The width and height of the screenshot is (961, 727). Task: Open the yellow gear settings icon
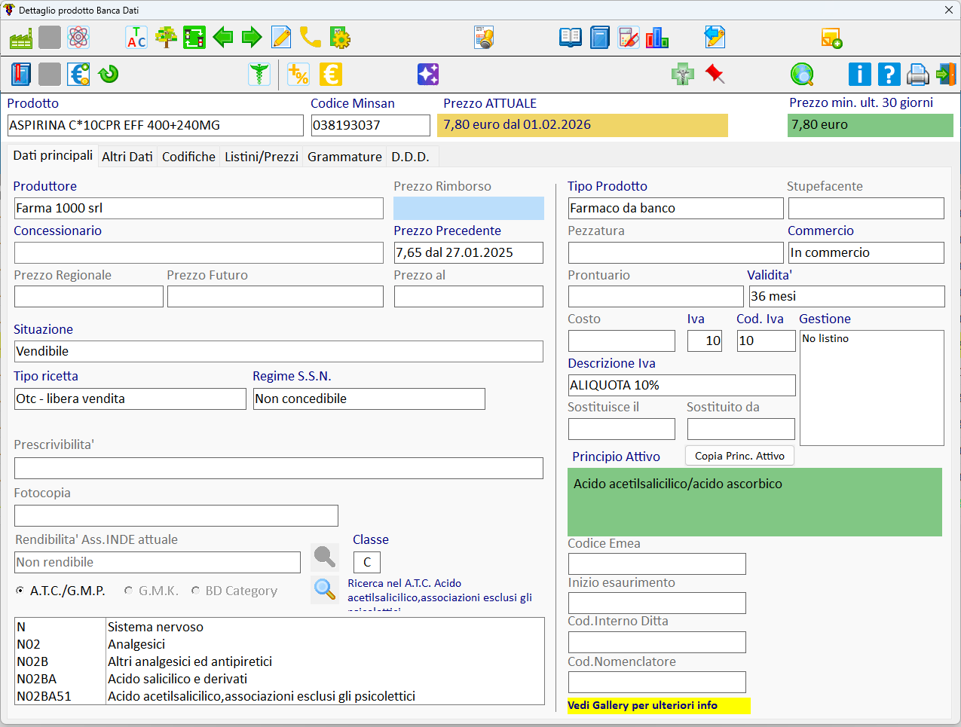340,38
